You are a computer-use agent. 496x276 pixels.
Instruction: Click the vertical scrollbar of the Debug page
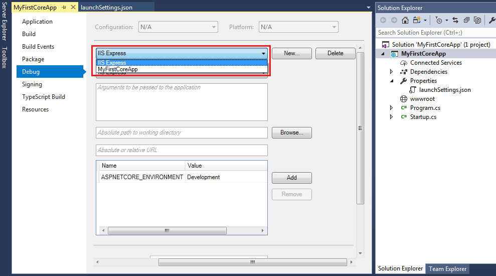click(360, 128)
